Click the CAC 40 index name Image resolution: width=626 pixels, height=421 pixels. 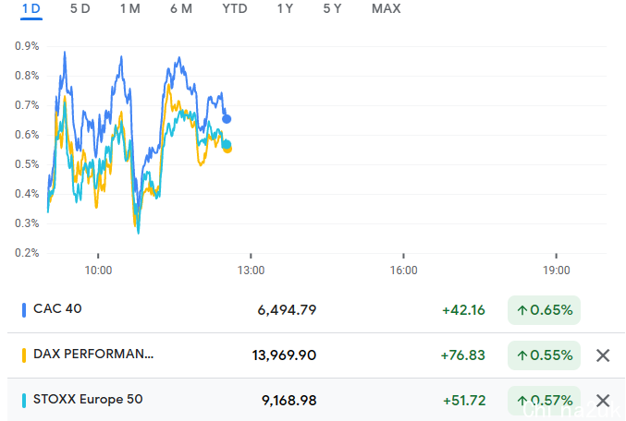57,309
